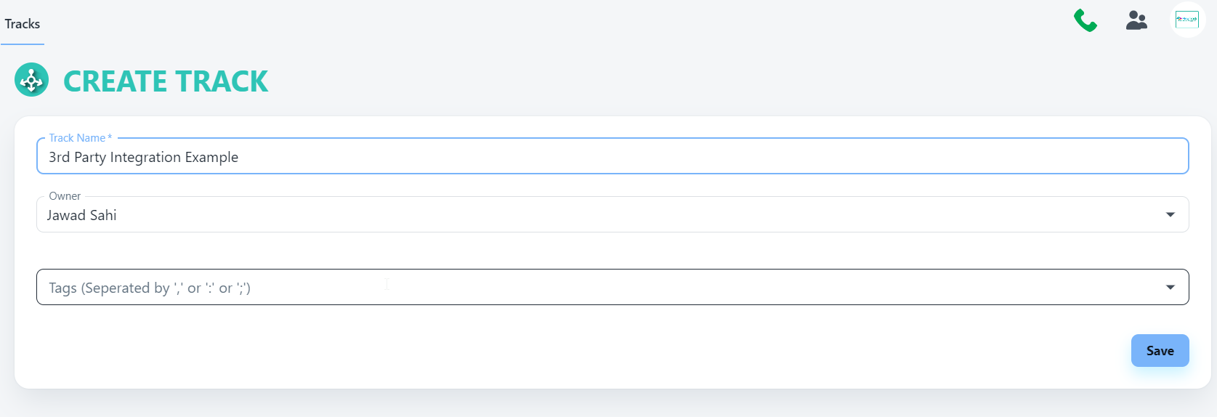Click the Tags placeholder text

(x=149, y=288)
